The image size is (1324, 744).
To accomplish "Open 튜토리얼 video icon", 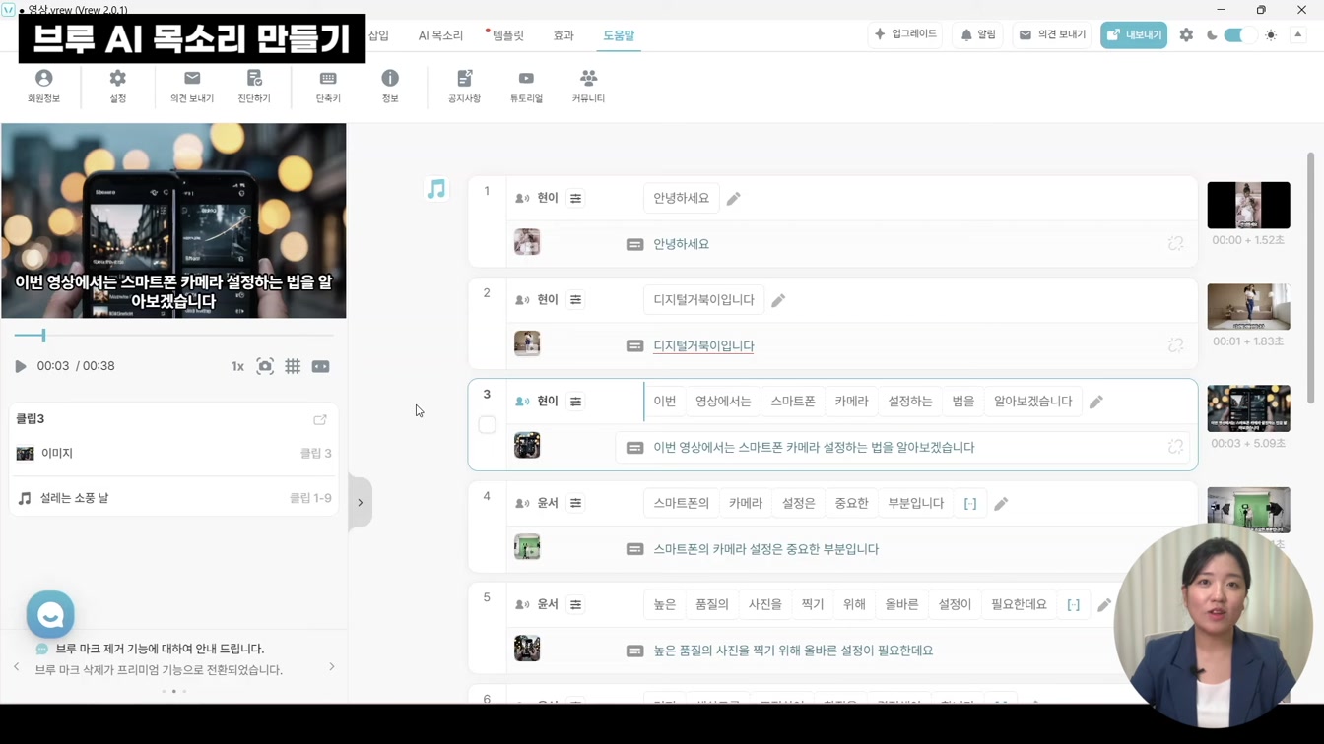I will 526,86.
